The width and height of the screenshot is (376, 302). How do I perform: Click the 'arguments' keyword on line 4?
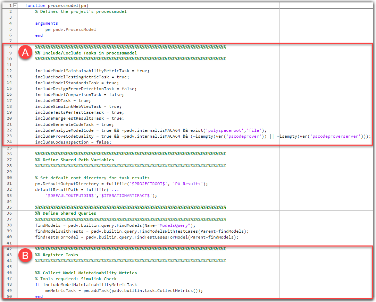[x=47, y=23]
